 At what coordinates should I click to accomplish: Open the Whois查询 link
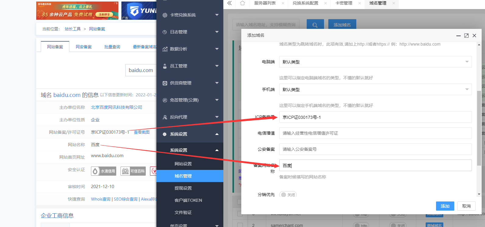[101, 199]
